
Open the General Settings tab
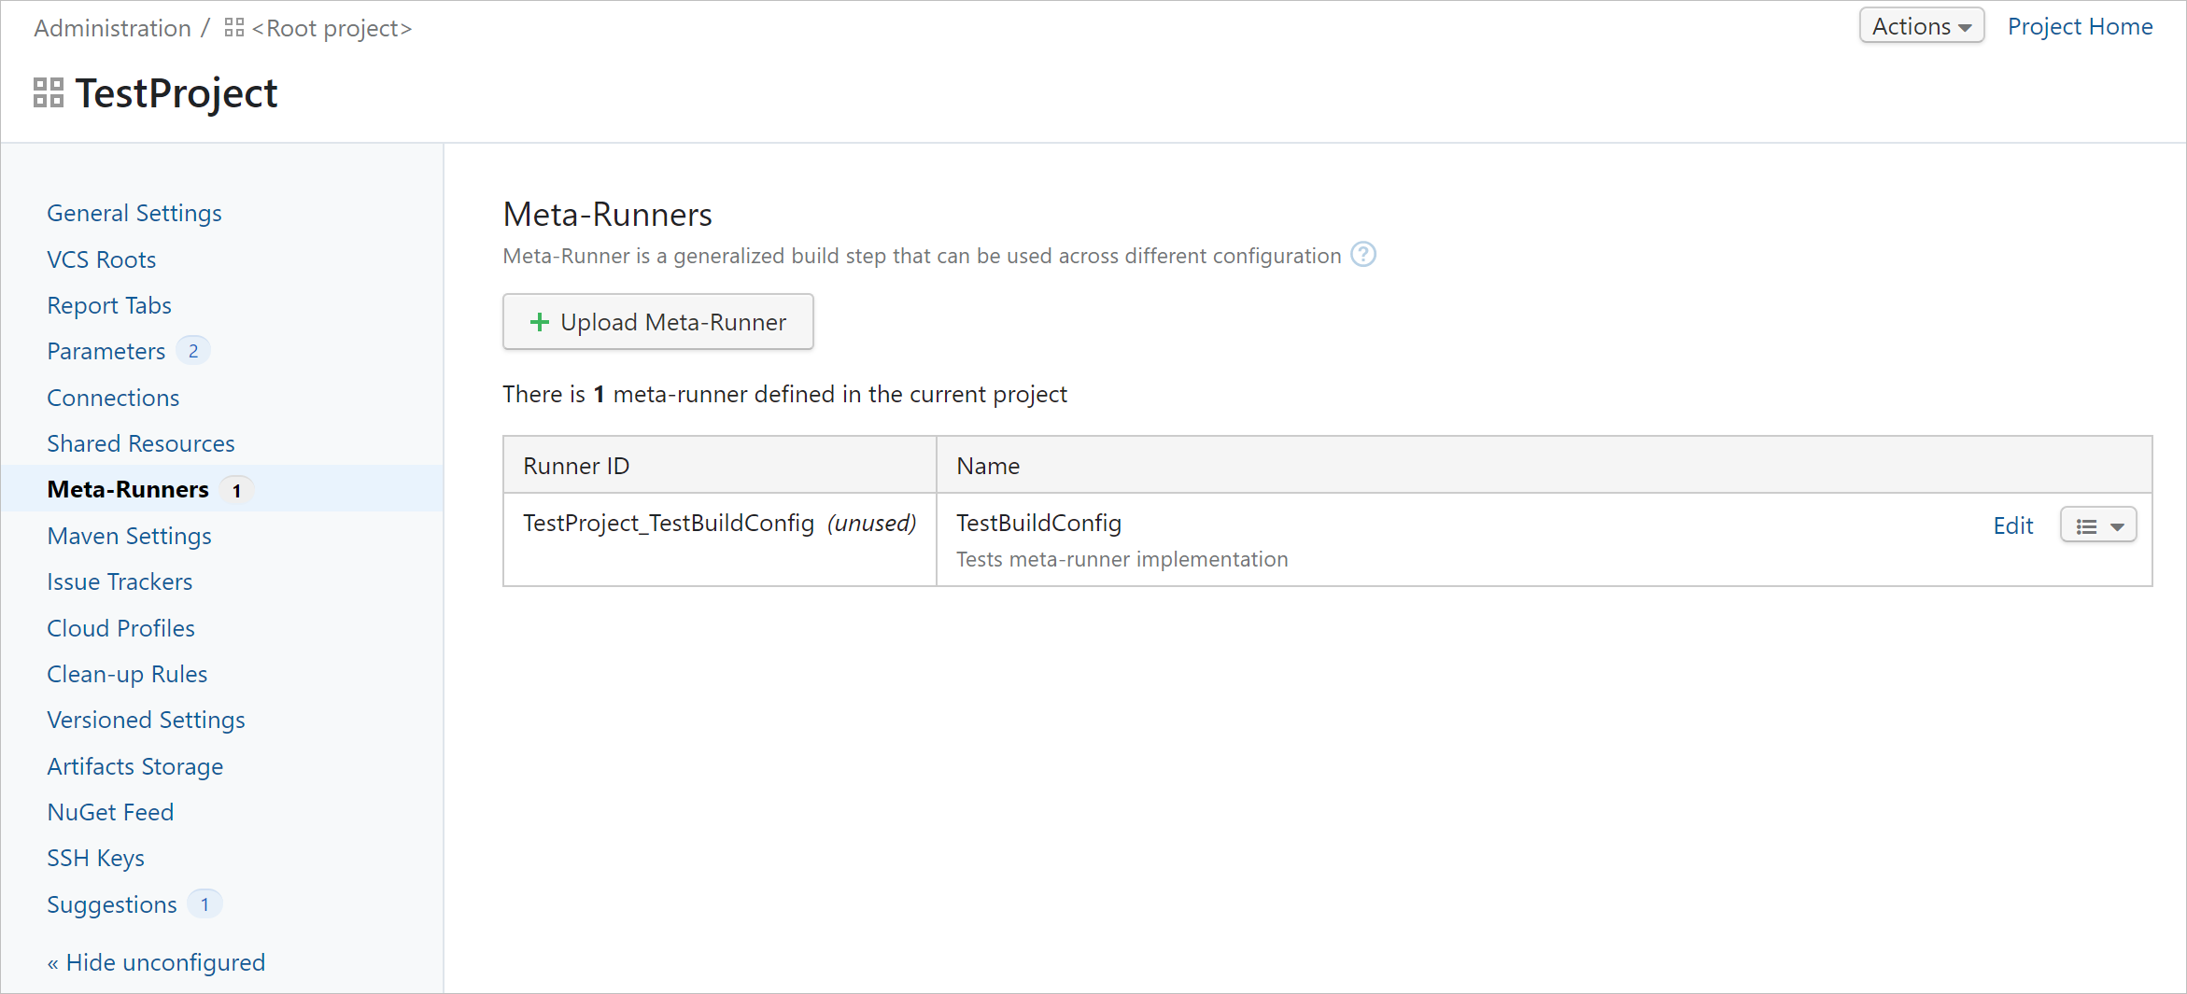pyautogui.click(x=134, y=213)
